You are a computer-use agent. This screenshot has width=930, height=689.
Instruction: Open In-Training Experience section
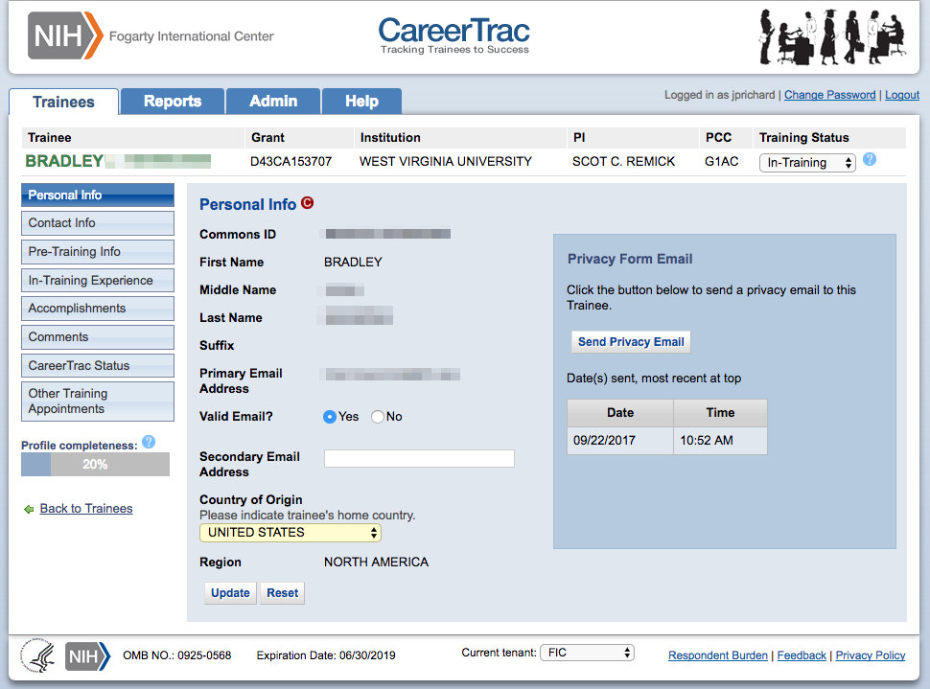click(98, 281)
